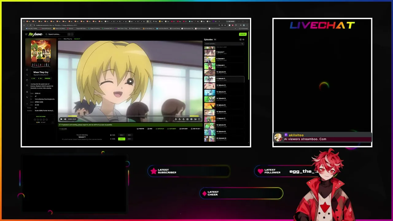393x221 pixels.
Task: Open the All Bookmarks folder
Action: pyautogui.click(x=244, y=29)
